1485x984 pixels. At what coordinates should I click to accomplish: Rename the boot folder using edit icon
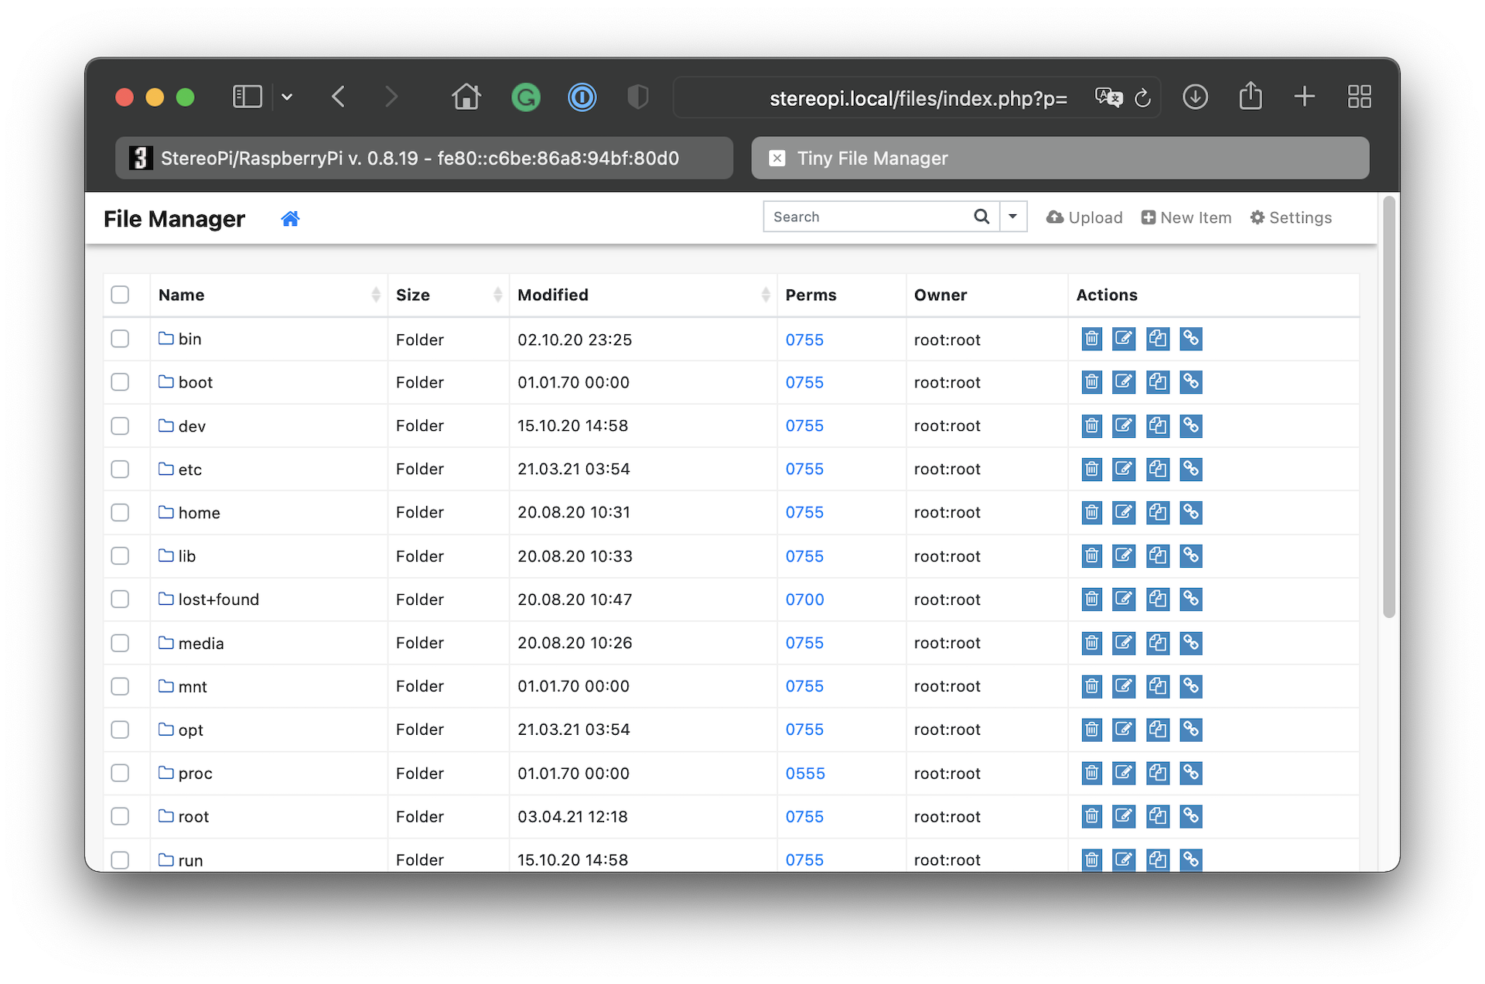coord(1124,382)
